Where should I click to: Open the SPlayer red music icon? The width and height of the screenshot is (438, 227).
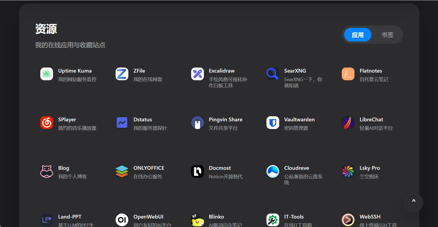47,123
